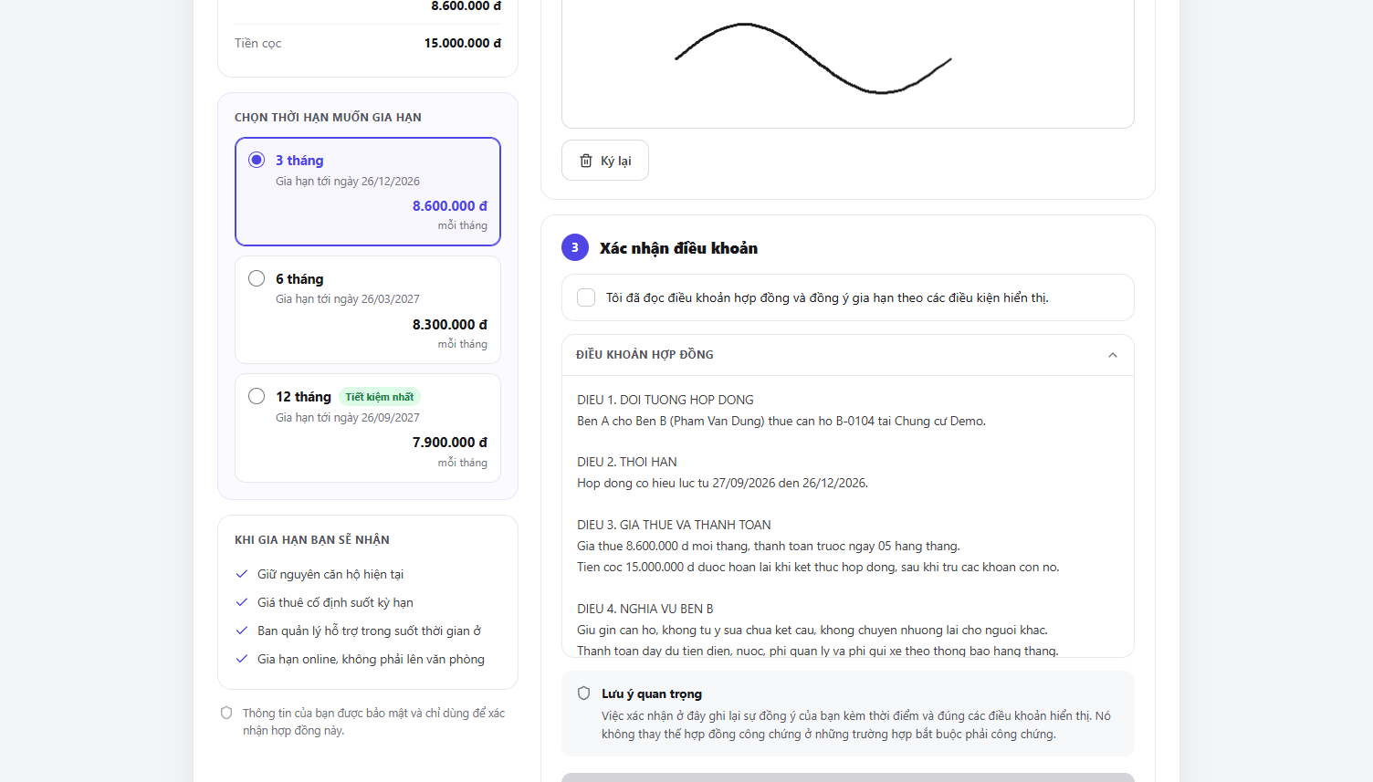Click the KHI GIA HẠN BẠN SẼ NHẬN heading

pyautogui.click(x=312, y=540)
